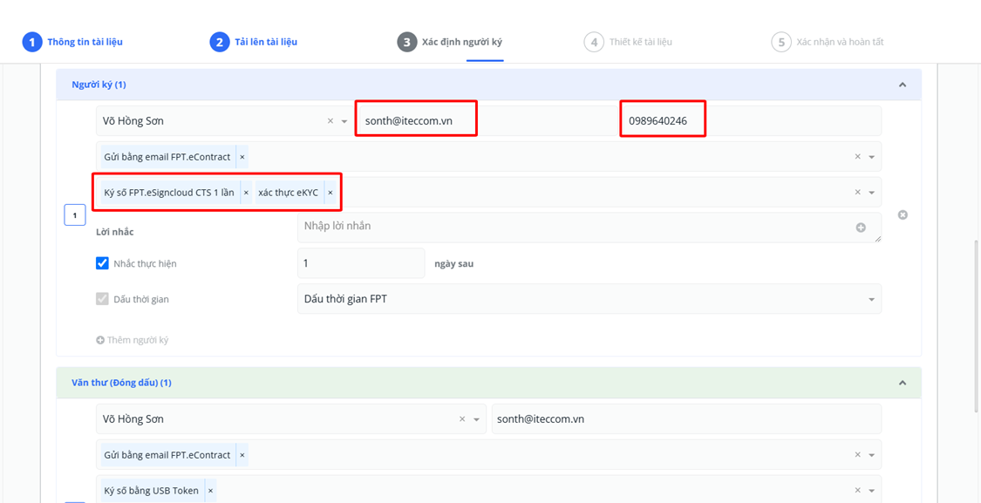Screen dimensions: 981x503
Task: Remove the 'xác thực eKYC' tag
Action: (x=330, y=193)
